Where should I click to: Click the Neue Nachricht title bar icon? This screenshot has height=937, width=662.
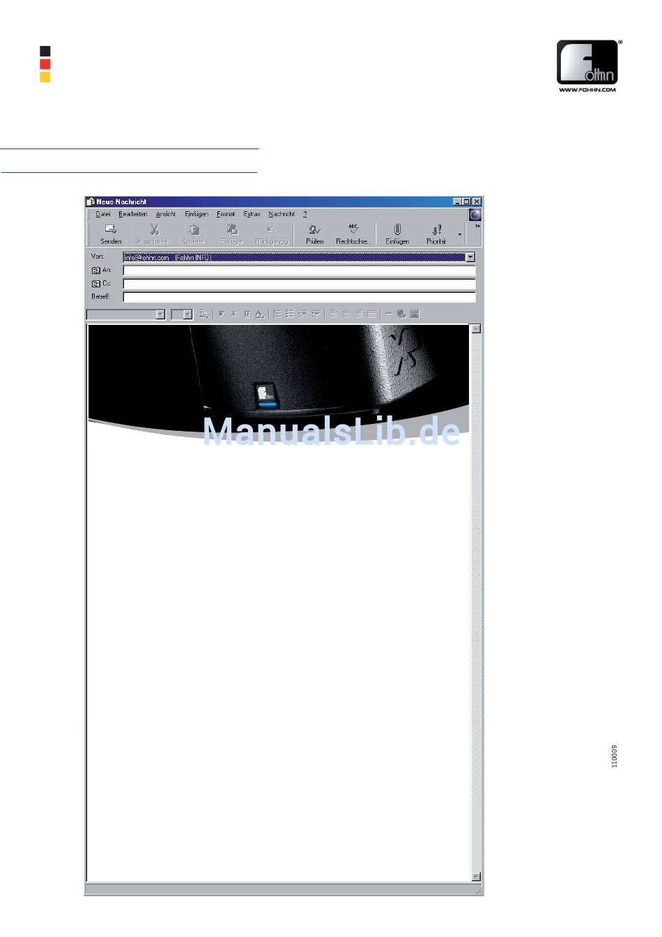coord(91,201)
